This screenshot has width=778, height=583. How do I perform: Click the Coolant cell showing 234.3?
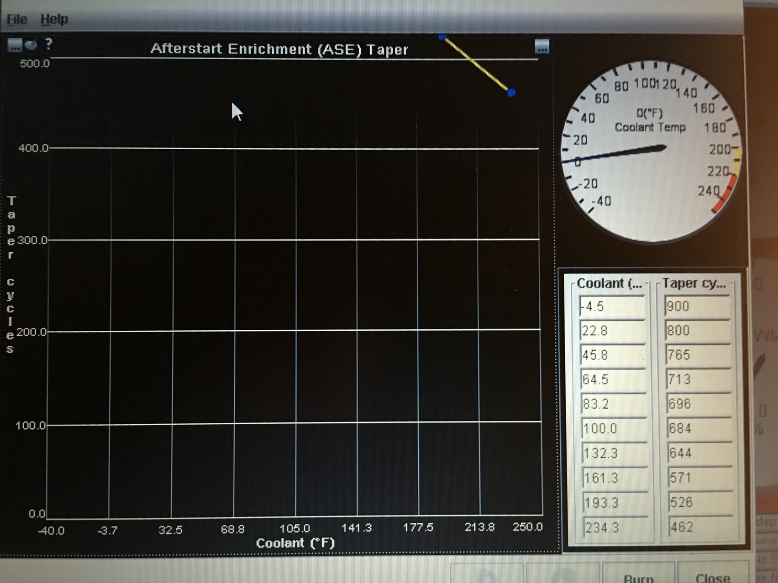click(616, 528)
